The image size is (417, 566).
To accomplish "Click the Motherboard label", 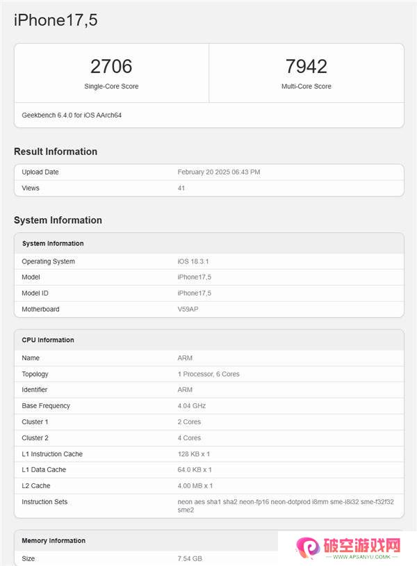I will (x=40, y=309).
